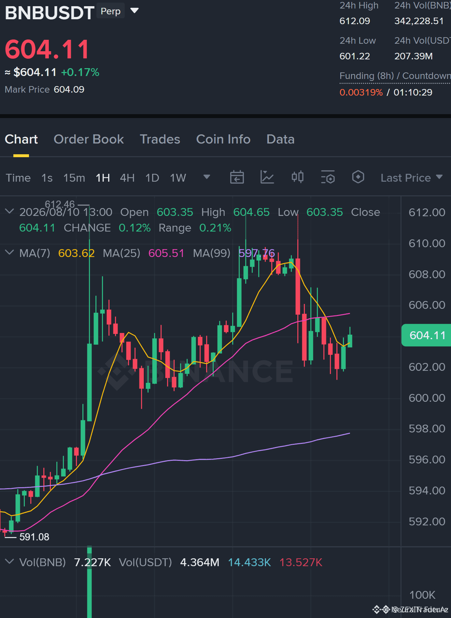
Task: Click the Perp contract type badge
Action: pyautogui.click(x=111, y=11)
